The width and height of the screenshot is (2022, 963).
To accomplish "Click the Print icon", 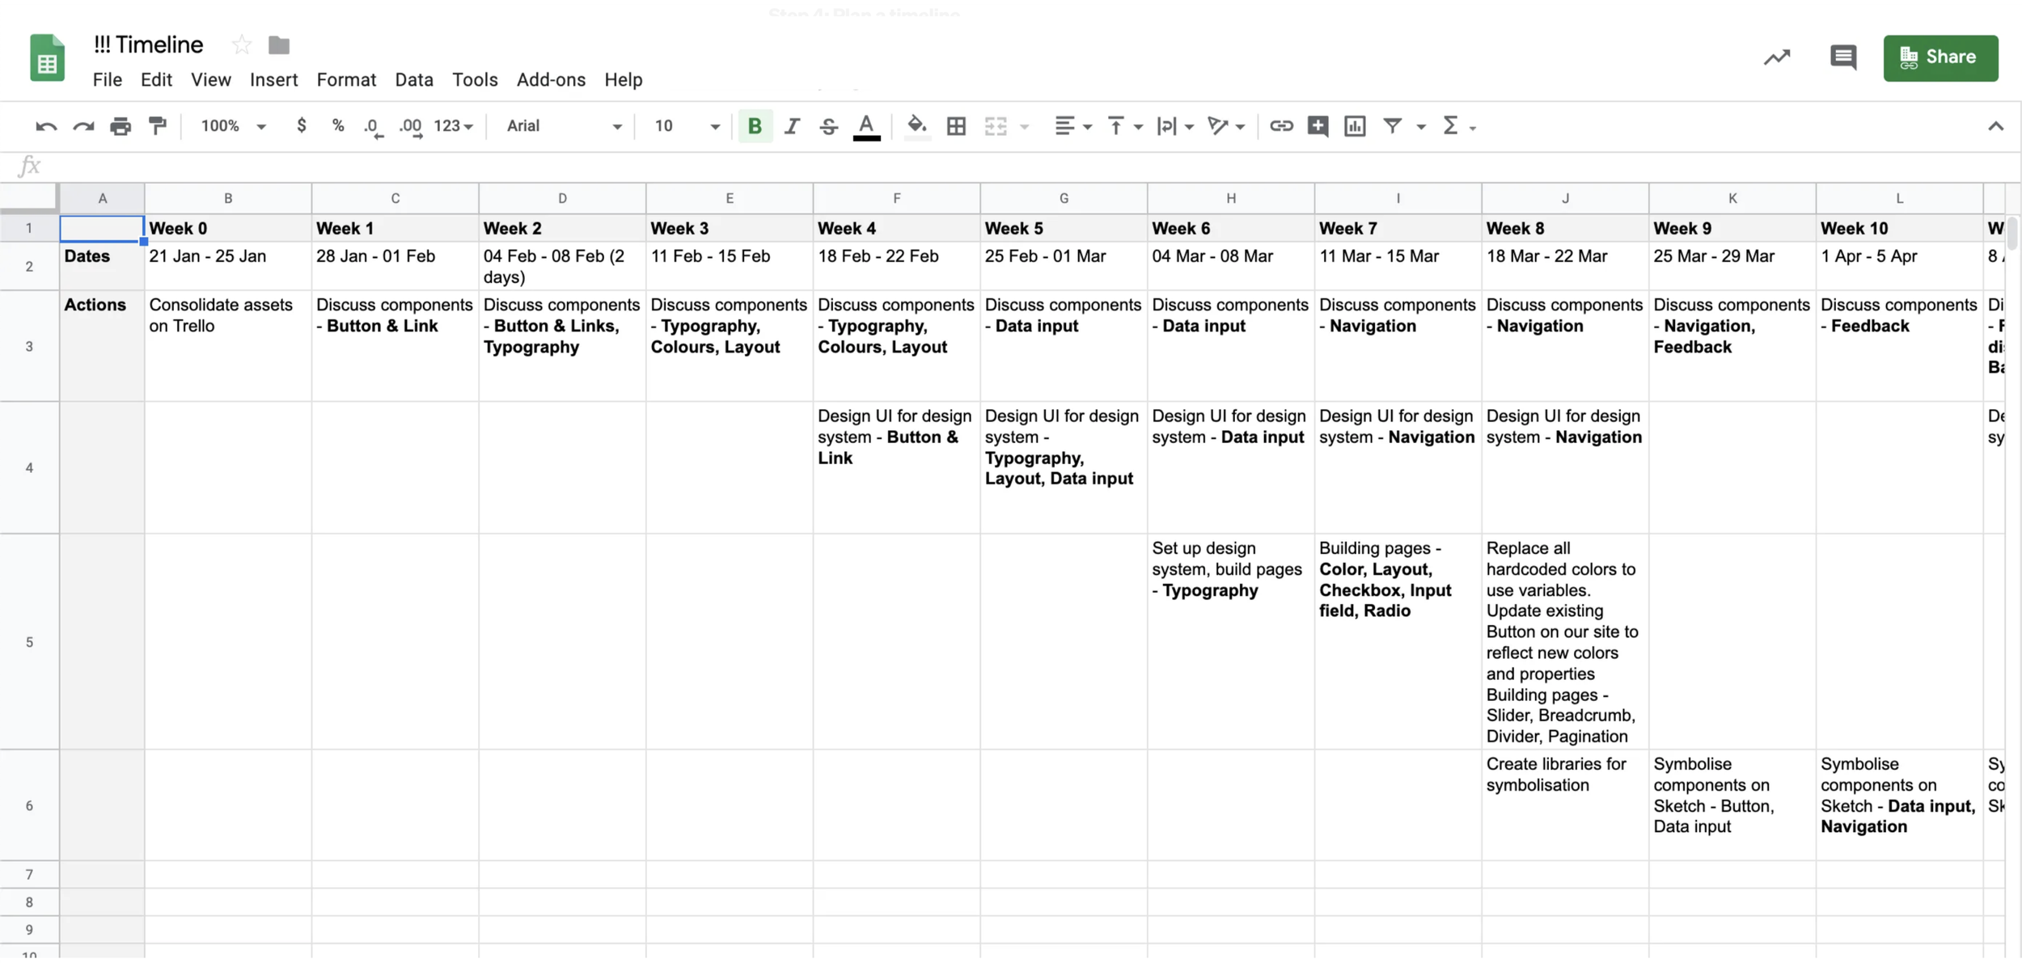I will pyautogui.click(x=121, y=126).
